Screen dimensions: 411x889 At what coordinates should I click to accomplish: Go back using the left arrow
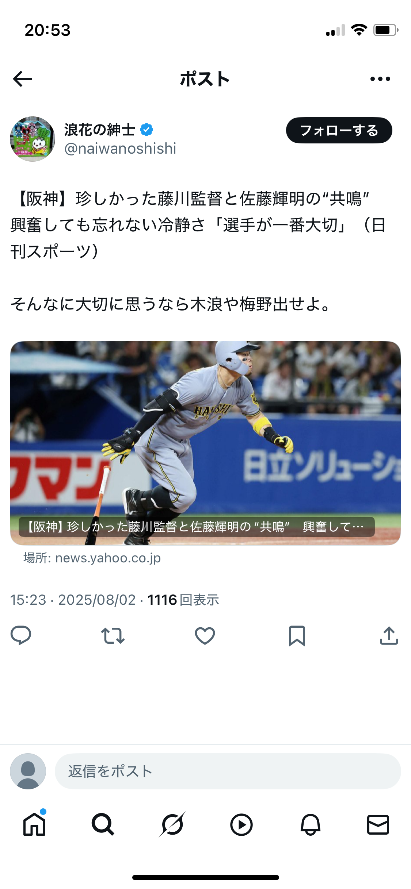(x=22, y=79)
